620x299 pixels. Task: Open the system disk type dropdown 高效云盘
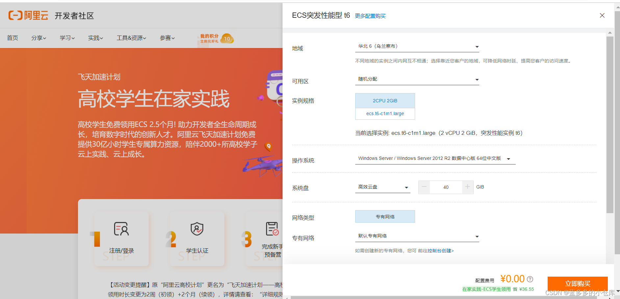click(x=383, y=187)
